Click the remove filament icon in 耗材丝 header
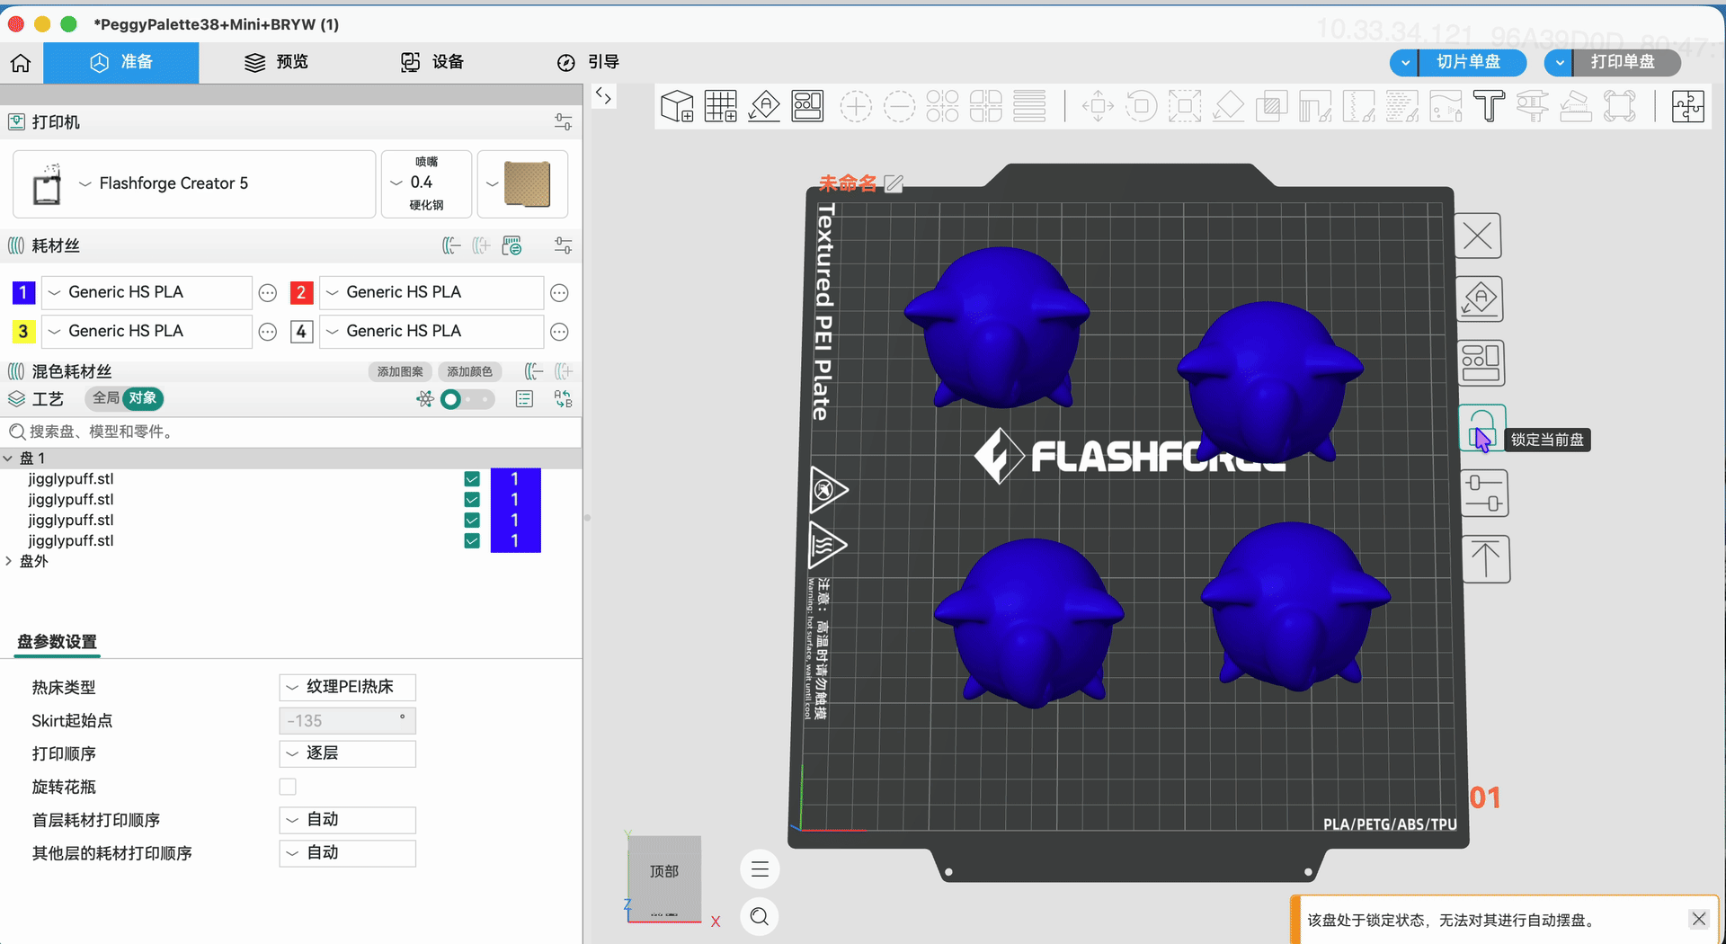Screen dimensions: 1726x944 click(451, 245)
